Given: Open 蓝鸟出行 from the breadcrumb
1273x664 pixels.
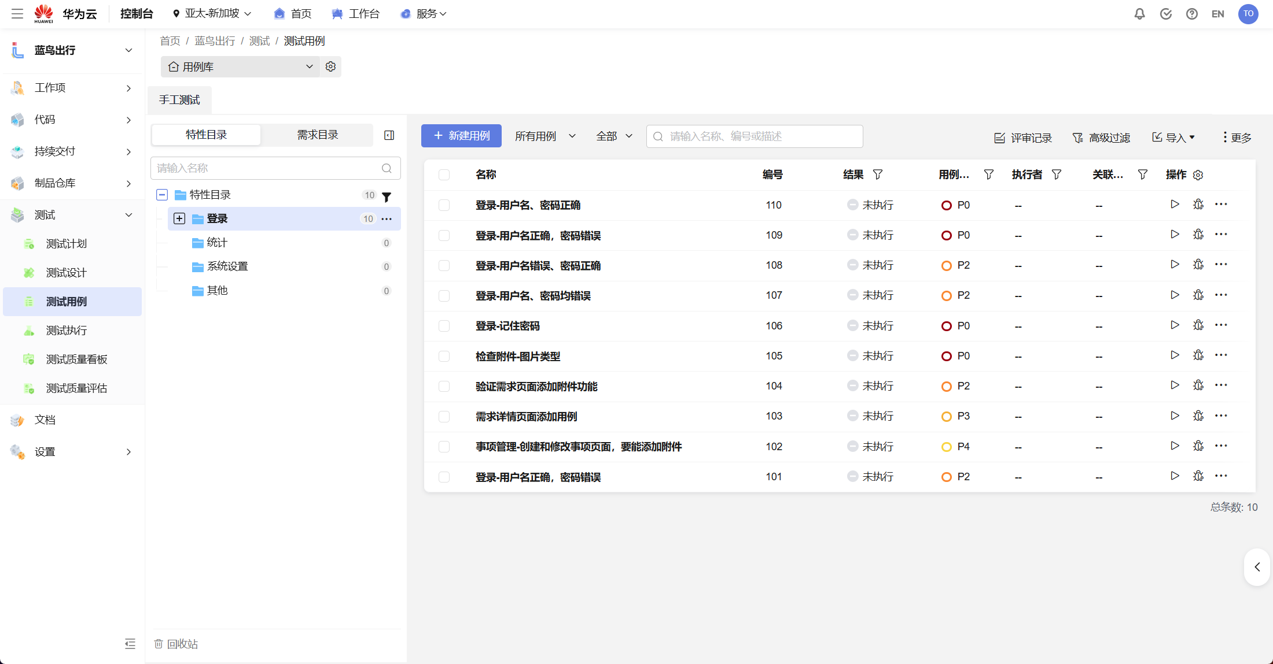Looking at the screenshot, I should 215,40.
